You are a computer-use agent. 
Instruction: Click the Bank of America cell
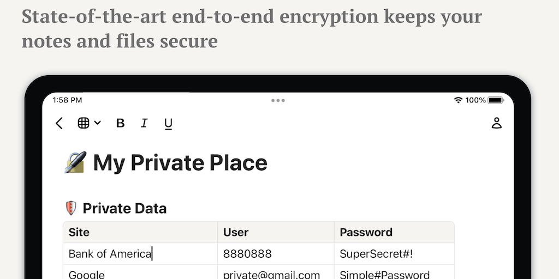coord(110,254)
